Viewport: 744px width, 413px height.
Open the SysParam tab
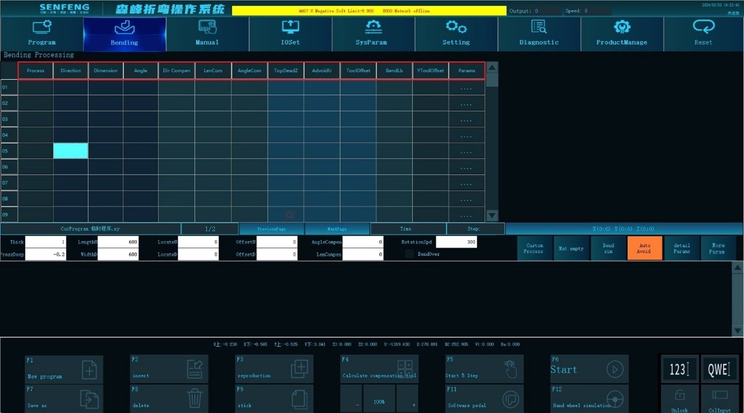[x=373, y=34]
